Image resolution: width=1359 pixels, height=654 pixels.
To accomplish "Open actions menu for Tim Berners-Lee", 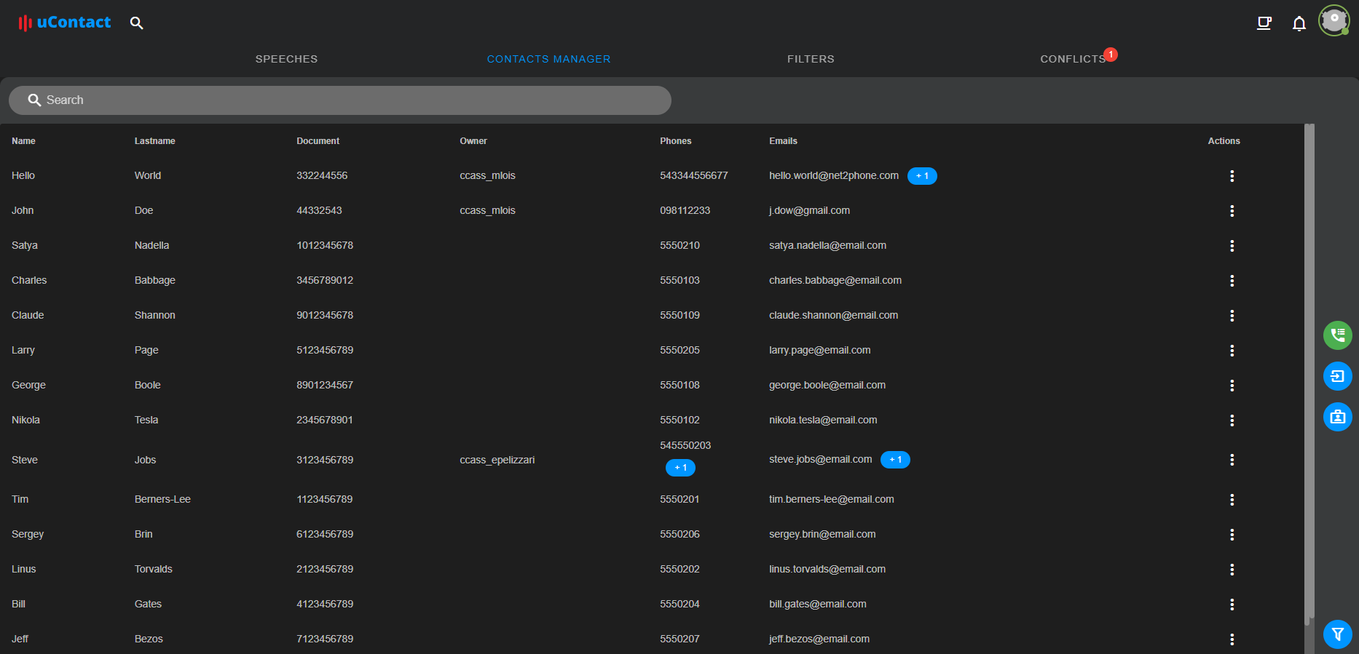I will [1232, 500].
